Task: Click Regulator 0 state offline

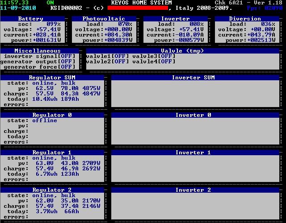Action: tap(45, 120)
